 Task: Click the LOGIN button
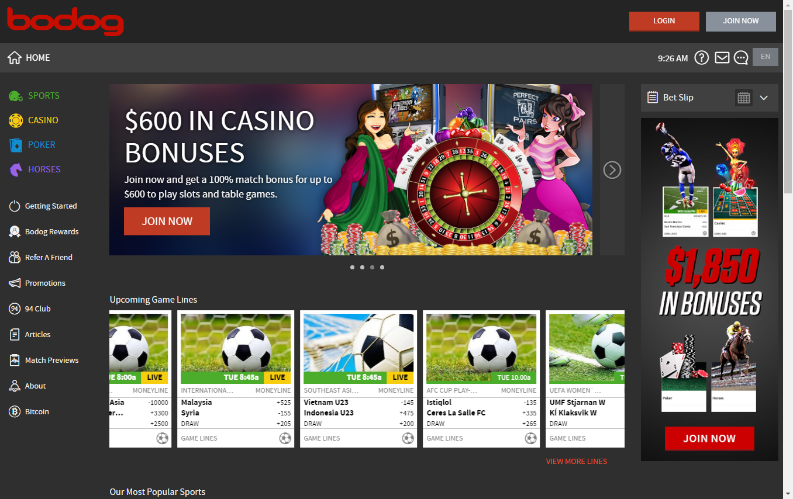point(664,21)
